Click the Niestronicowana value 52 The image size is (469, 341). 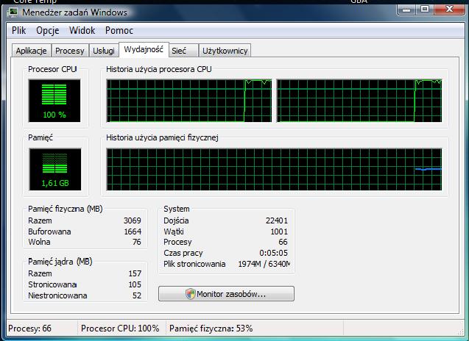point(137,295)
